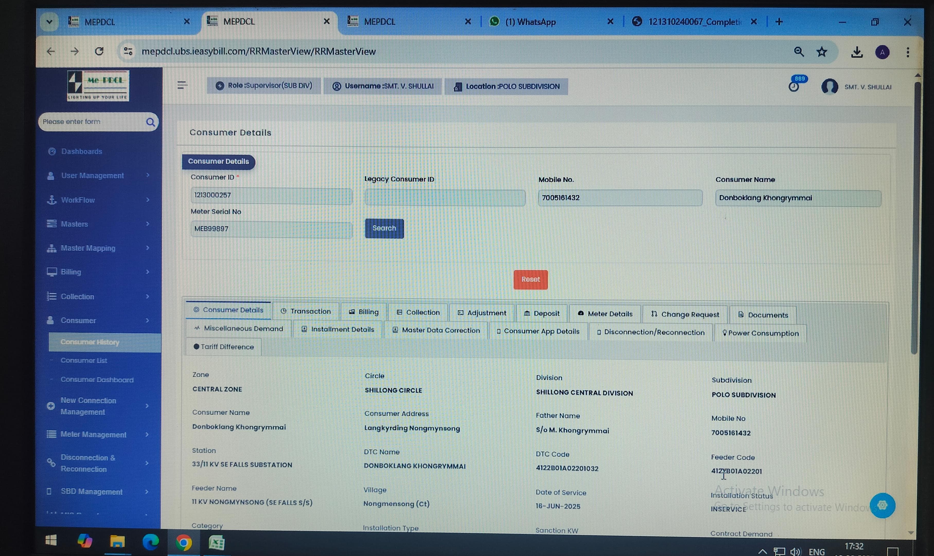Go forward with browser forward arrow
This screenshot has height=556, width=934.
(x=75, y=51)
